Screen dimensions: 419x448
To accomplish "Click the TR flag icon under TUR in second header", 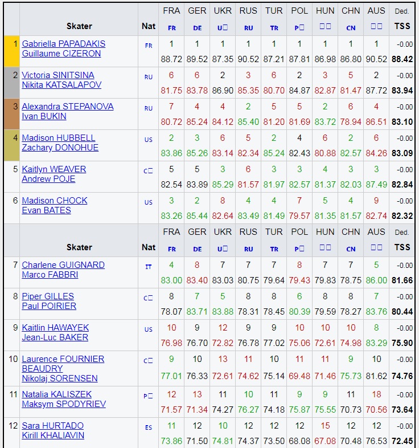I will pos(274,249).
